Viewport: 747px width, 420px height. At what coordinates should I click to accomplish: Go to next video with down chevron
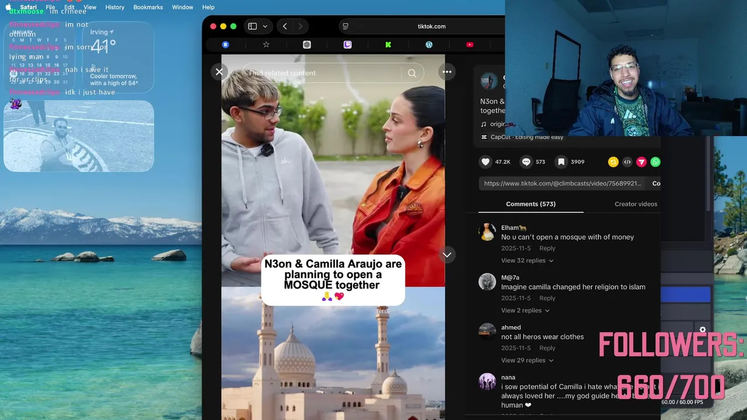(447, 255)
